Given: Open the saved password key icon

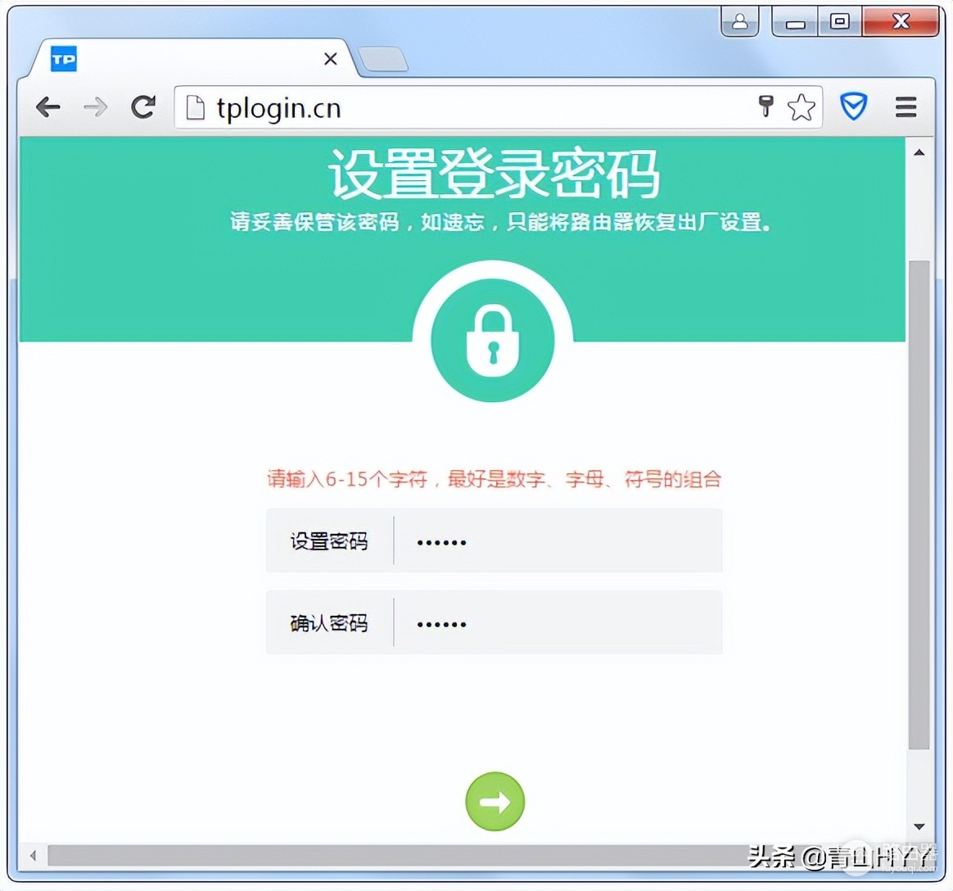Looking at the screenshot, I should 766,106.
